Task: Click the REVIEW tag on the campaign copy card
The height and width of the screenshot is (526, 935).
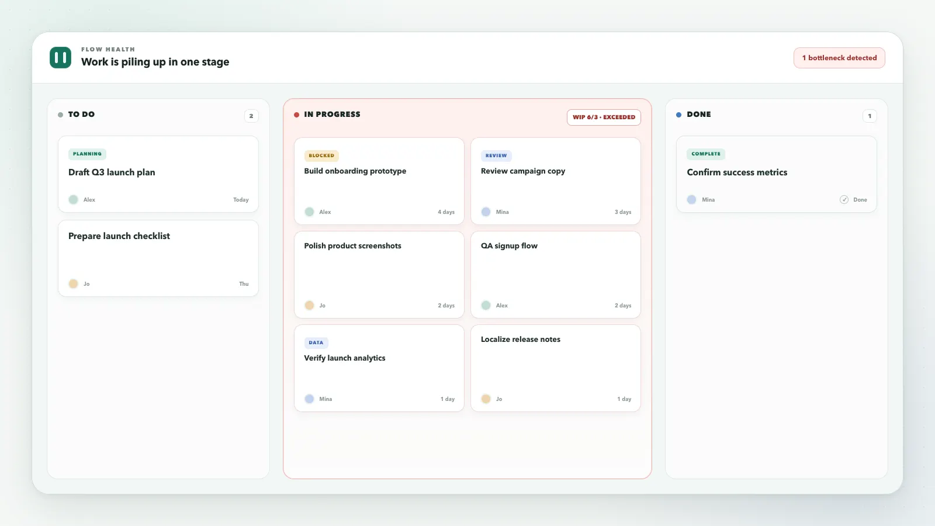Action: 496,156
